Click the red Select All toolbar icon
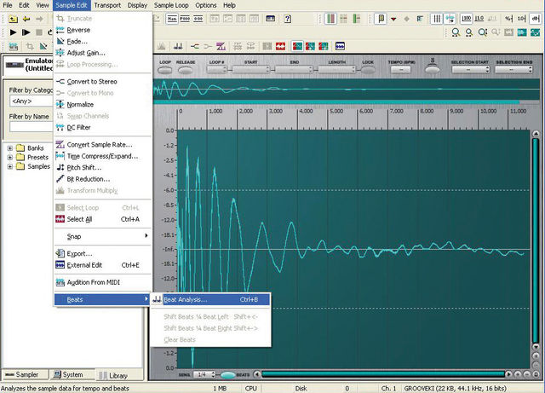The image size is (545, 393). click(280, 46)
